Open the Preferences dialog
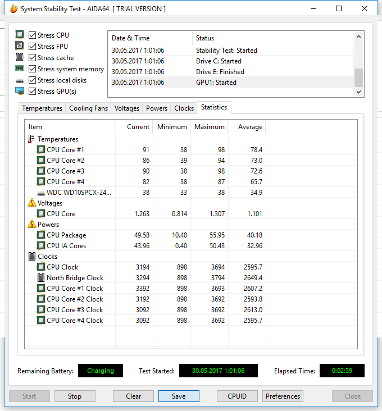 (283, 396)
